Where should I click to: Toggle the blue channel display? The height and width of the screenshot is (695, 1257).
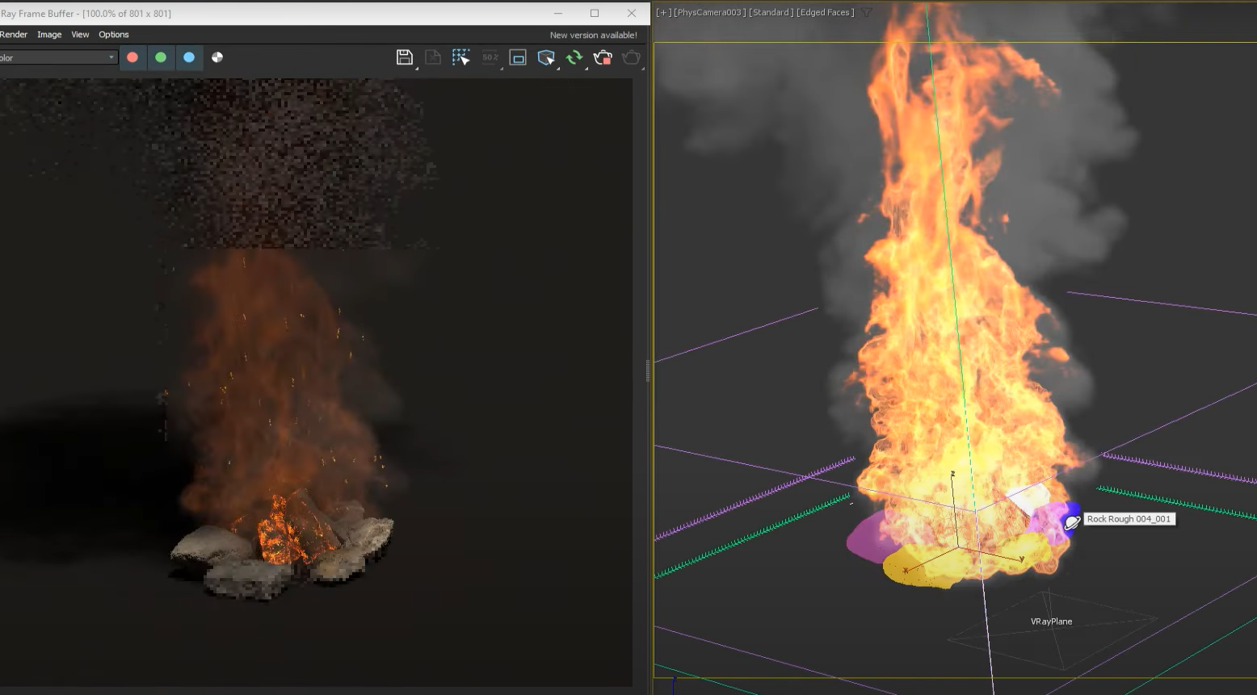189,57
